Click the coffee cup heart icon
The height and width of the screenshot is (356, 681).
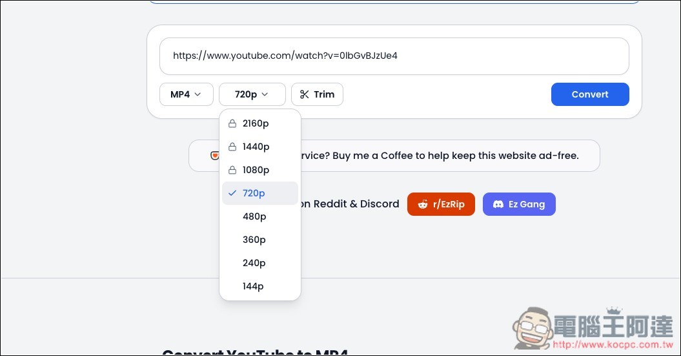point(214,156)
